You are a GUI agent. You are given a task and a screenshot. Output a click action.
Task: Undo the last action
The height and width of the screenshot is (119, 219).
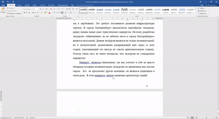click(8, 2)
